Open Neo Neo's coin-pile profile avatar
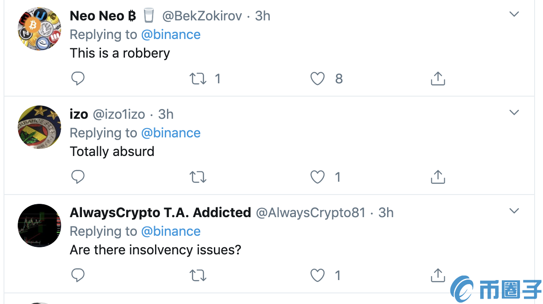The height and width of the screenshot is (304, 543). click(x=39, y=29)
